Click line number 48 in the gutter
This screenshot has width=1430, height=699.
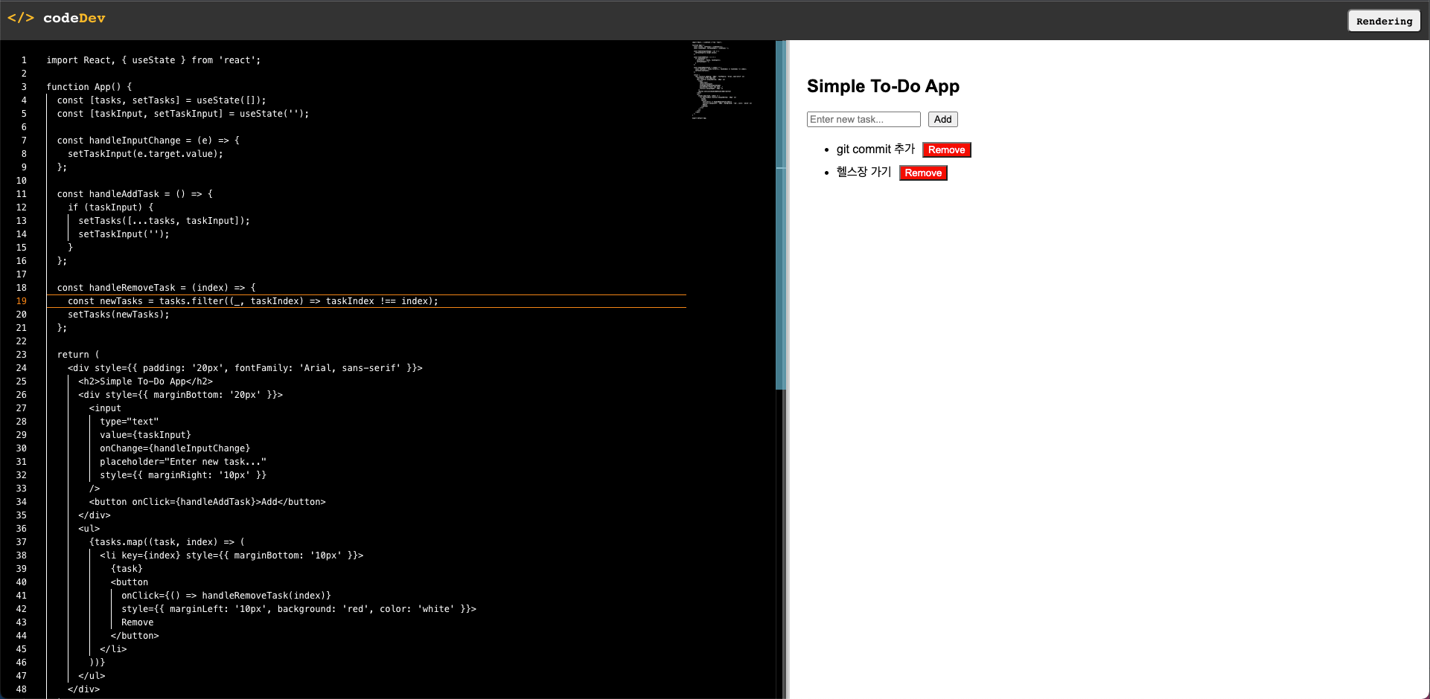[x=21, y=689]
